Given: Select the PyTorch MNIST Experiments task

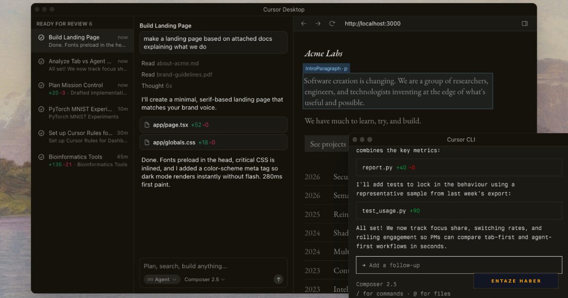Looking at the screenshot, I should coord(83,113).
